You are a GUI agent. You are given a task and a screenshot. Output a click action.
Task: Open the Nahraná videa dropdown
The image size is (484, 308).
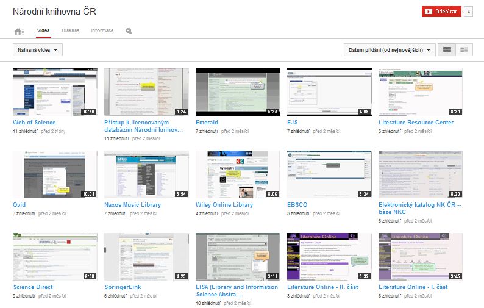point(38,50)
